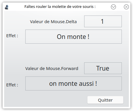This screenshot has width=133, height=111.
Task: Click the title bar gap between chevron and close
Action: (x=120, y=7)
